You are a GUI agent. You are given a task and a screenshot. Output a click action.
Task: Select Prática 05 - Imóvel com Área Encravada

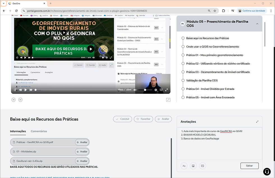(210, 97)
